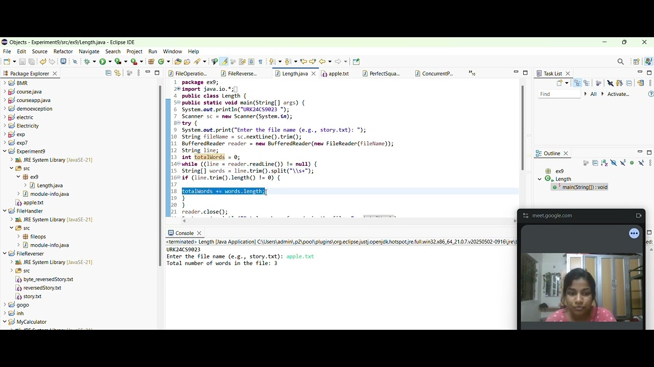
Task: Open the Refactor menu
Action: pos(63,51)
